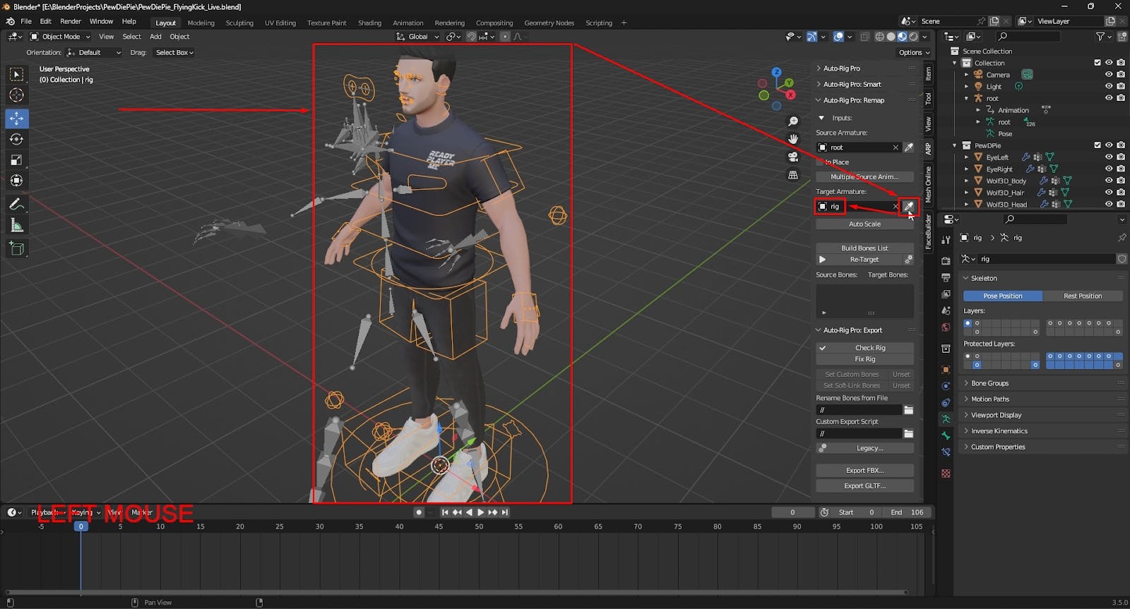The image size is (1130, 609).
Task: Select Rest Position skeleton button
Action: coord(1083,296)
